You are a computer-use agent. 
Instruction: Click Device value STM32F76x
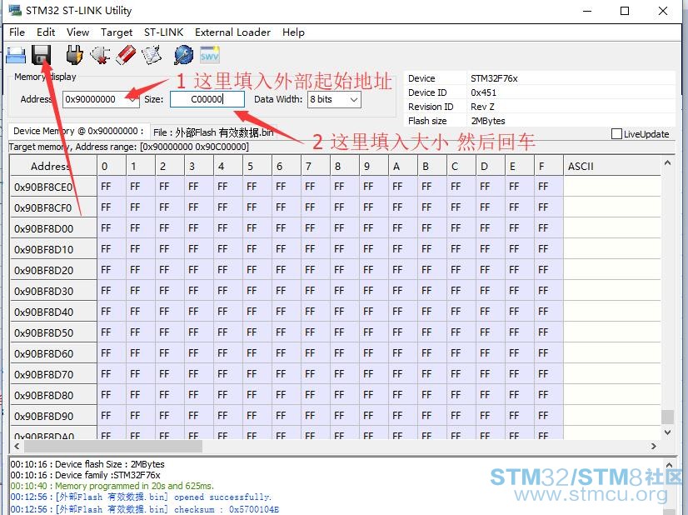[x=494, y=78]
